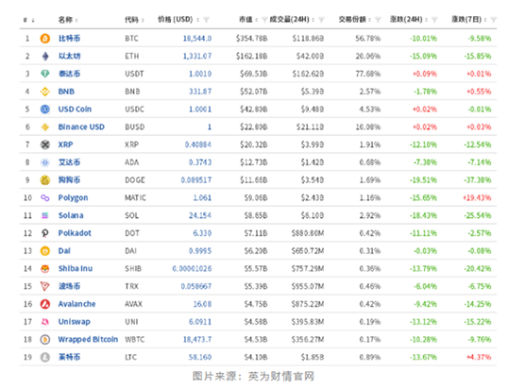525x389 pixels.
Task: Click the market cap value $354.78B
Action: tap(251, 39)
